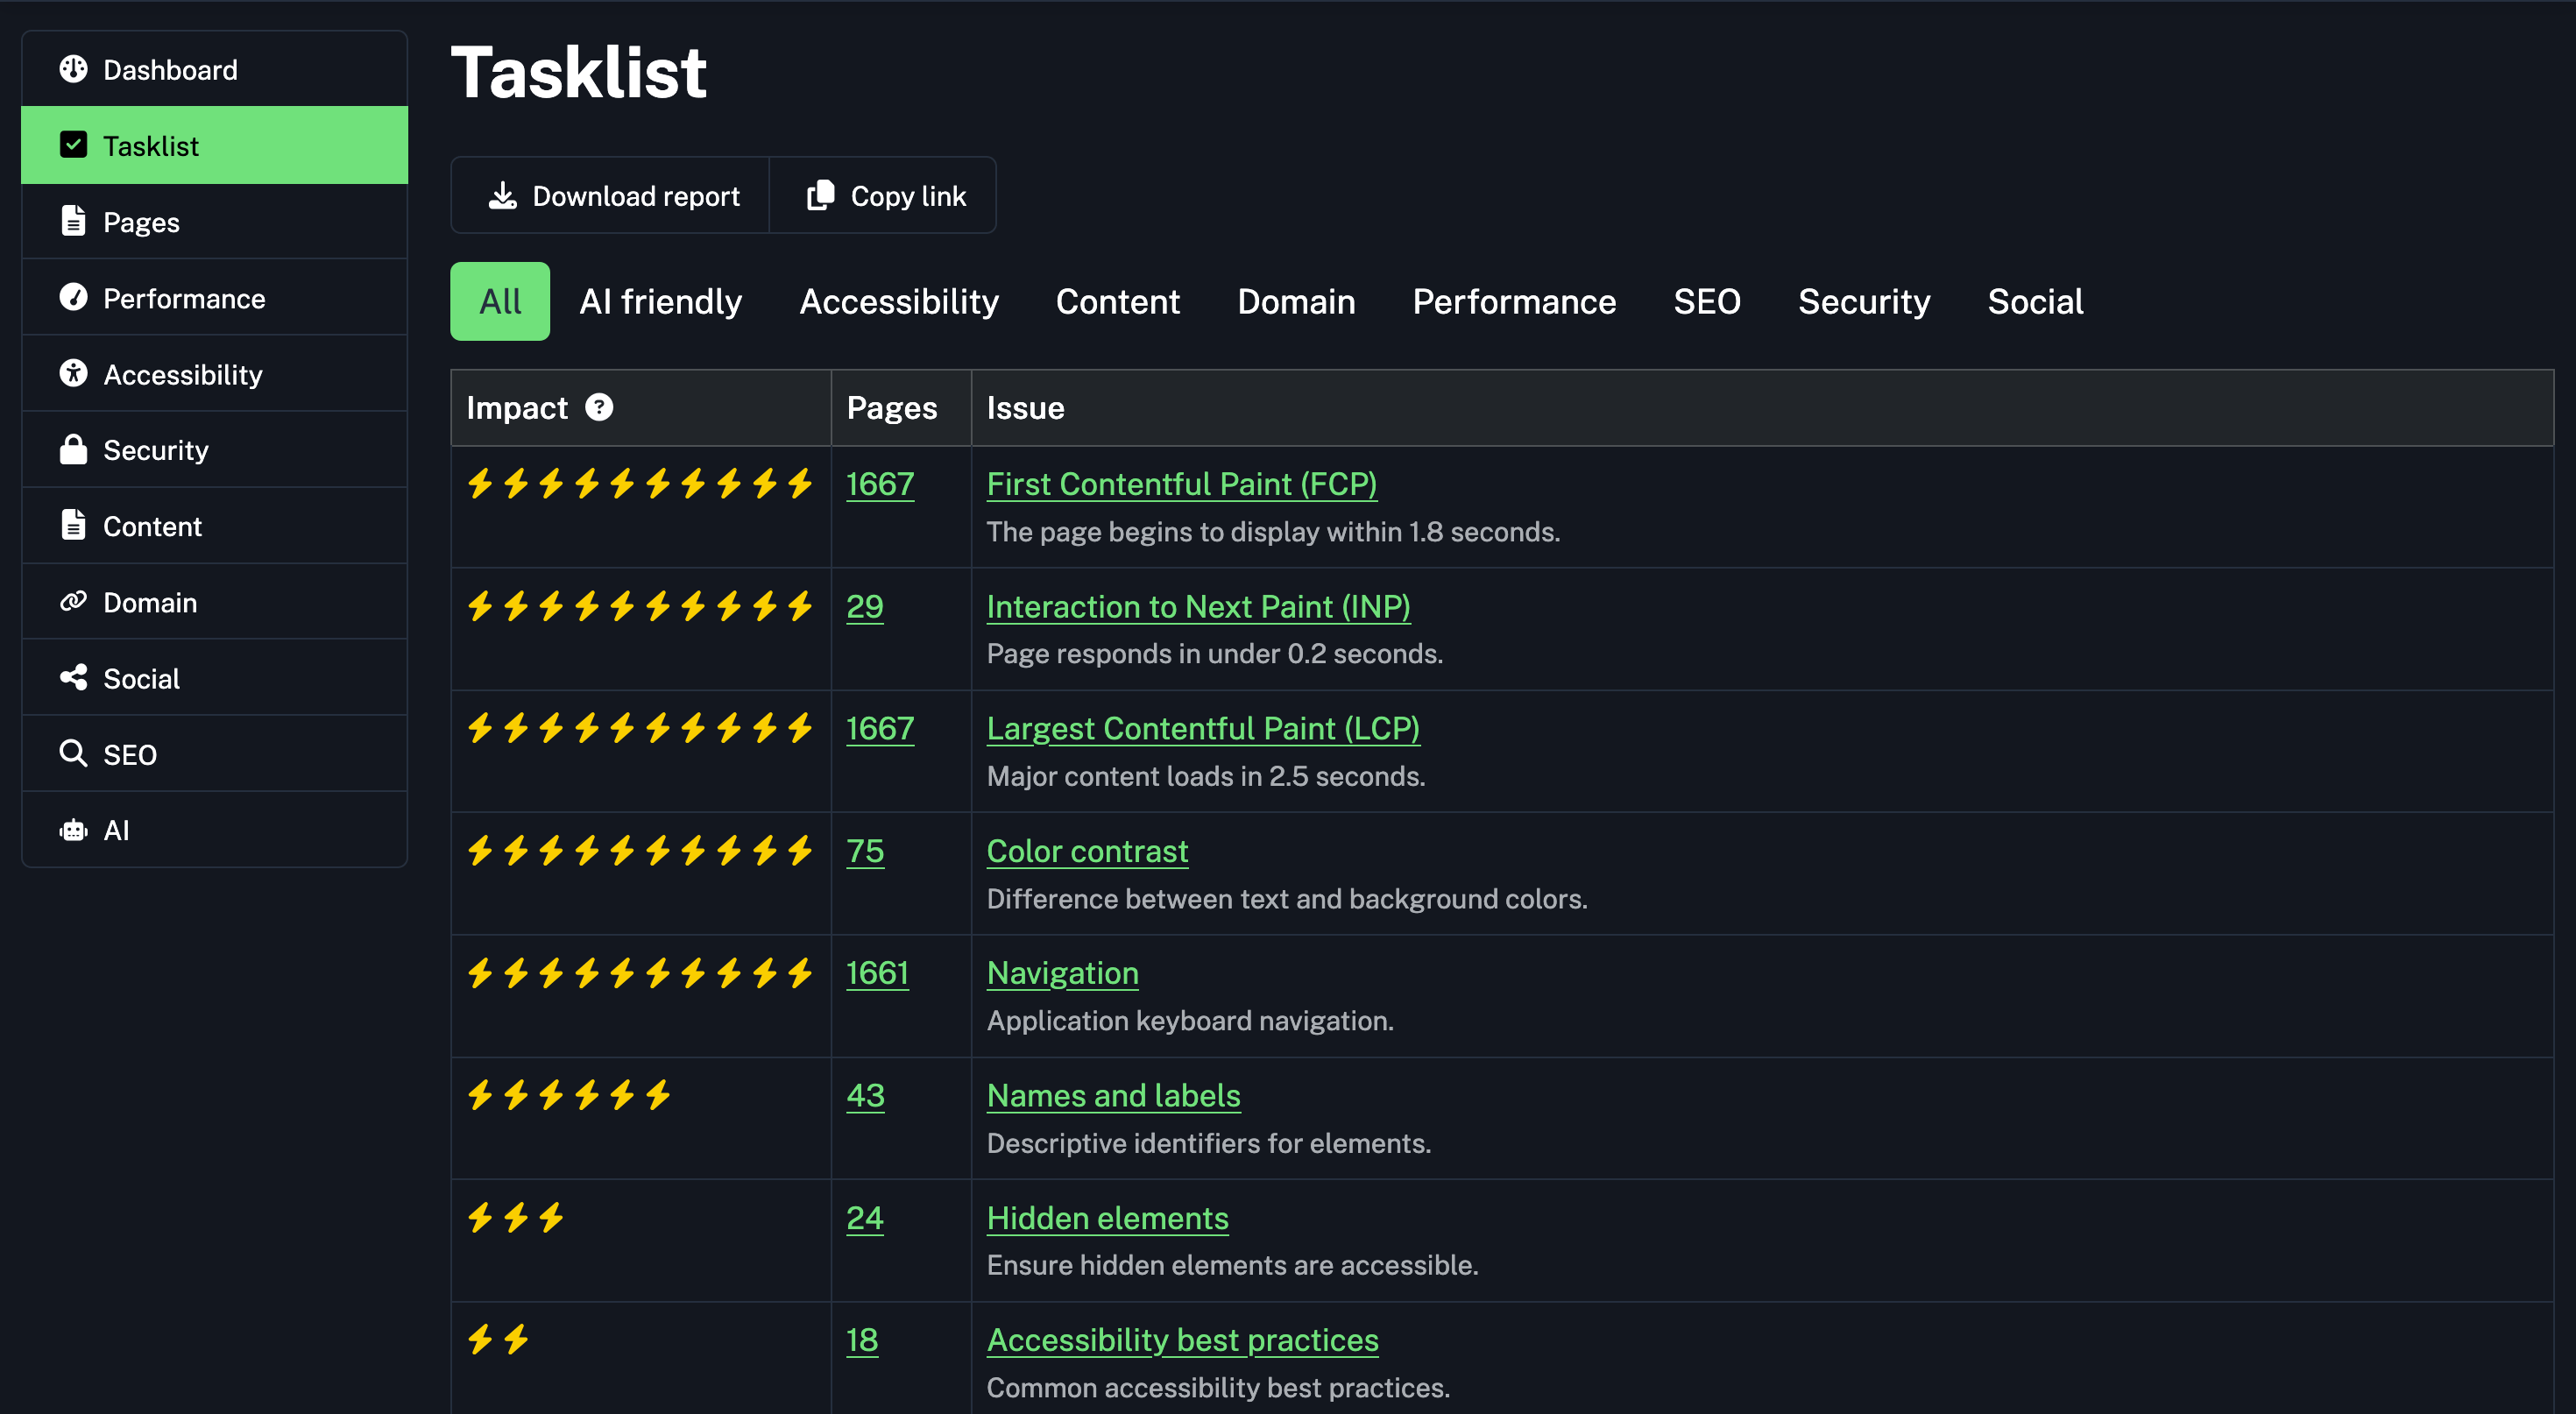Open Largest Contentful Paint (LCP) issue
Screen dimensions: 2576x1414
(x=1203, y=728)
